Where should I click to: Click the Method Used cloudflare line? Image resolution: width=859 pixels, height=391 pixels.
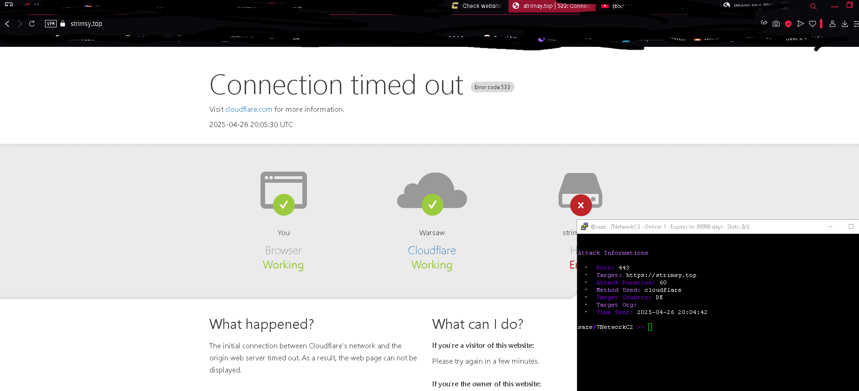coord(639,290)
